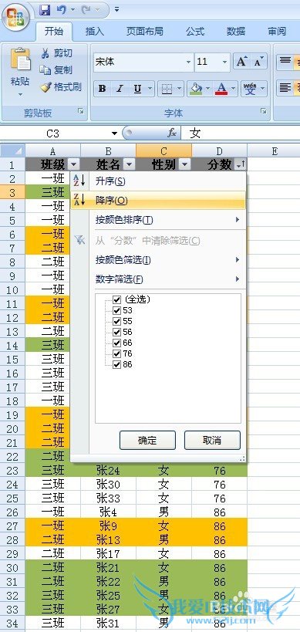Screen dimensions: 300x632
Task: Open the borders dropdown arrow
Action: click(x=179, y=89)
